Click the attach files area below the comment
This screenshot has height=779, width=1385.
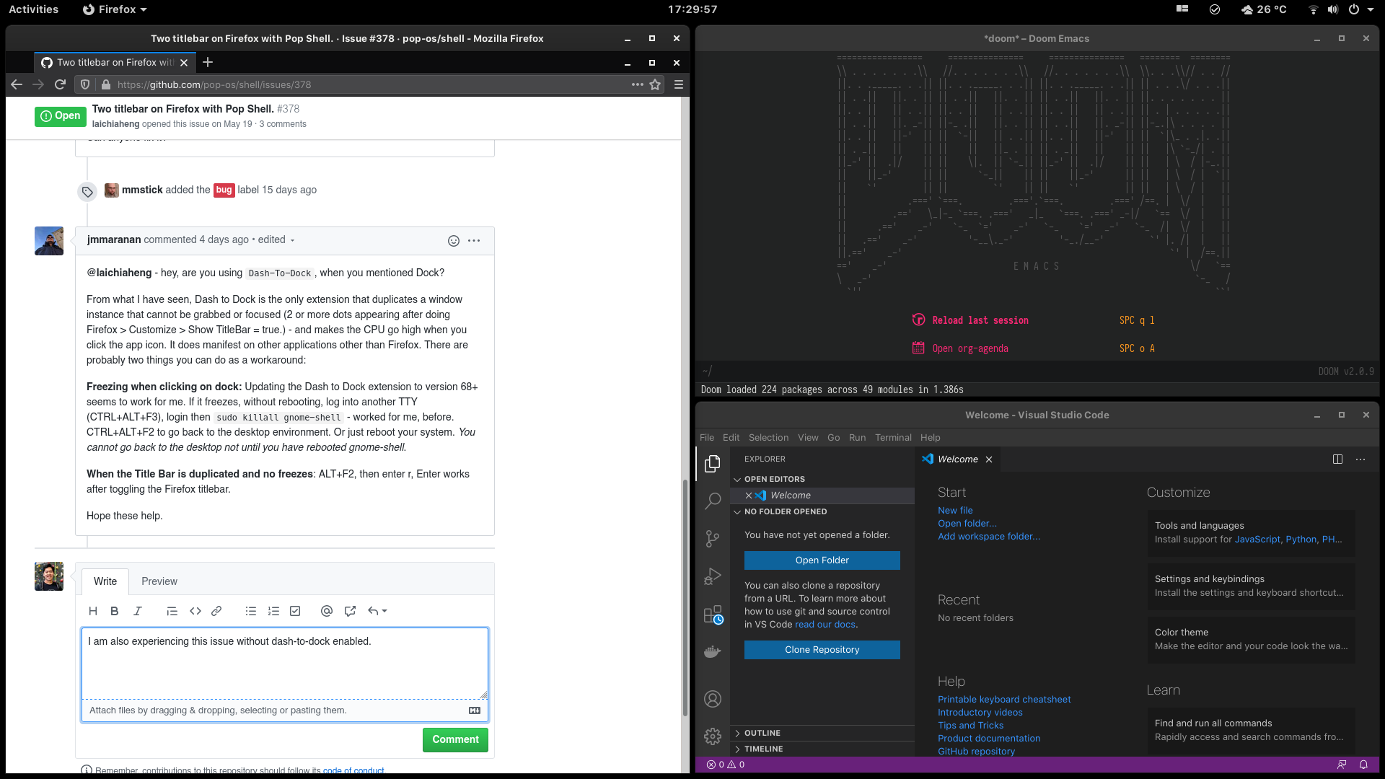point(285,710)
